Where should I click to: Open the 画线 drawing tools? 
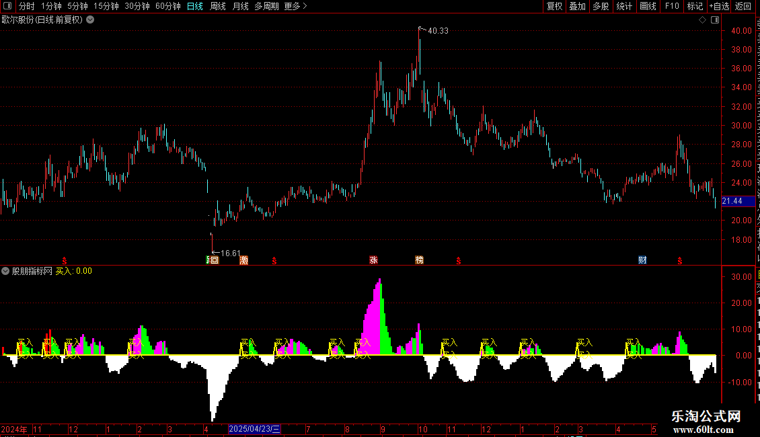tap(648, 6)
